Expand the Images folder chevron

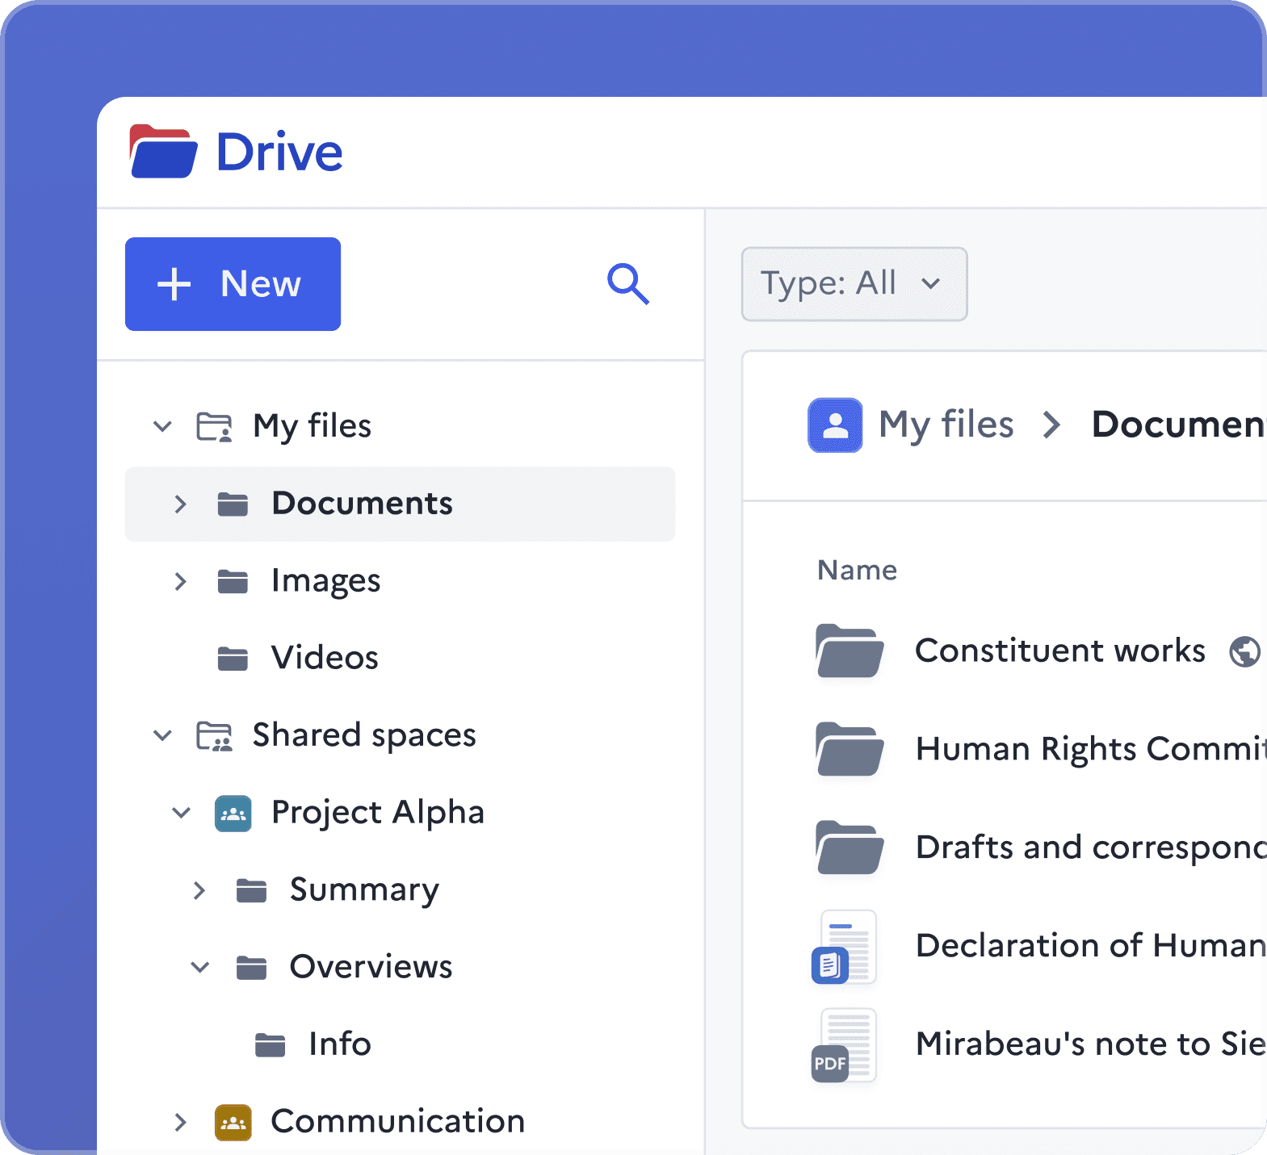[x=181, y=581]
